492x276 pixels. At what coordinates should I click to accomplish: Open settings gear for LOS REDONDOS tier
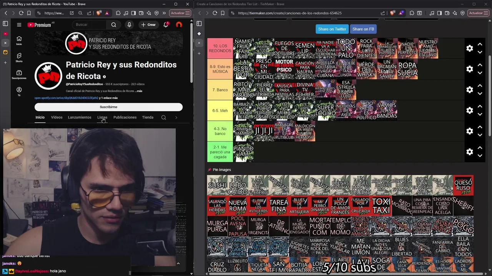(469, 48)
